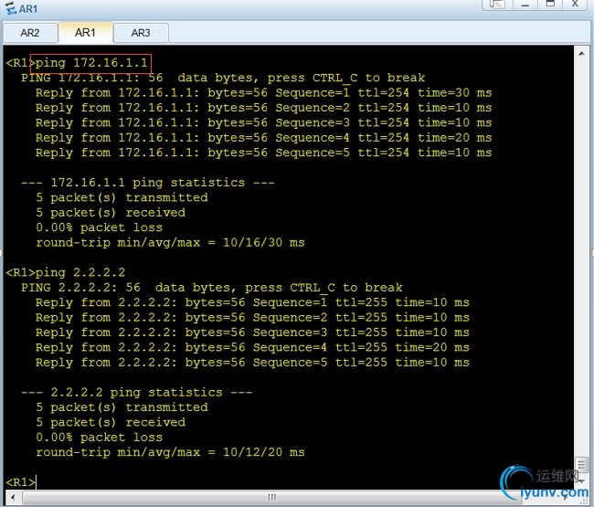
Task: Click 'round-trip min/avg/max = 10/16/30 ms'
Action: (170, 242)
